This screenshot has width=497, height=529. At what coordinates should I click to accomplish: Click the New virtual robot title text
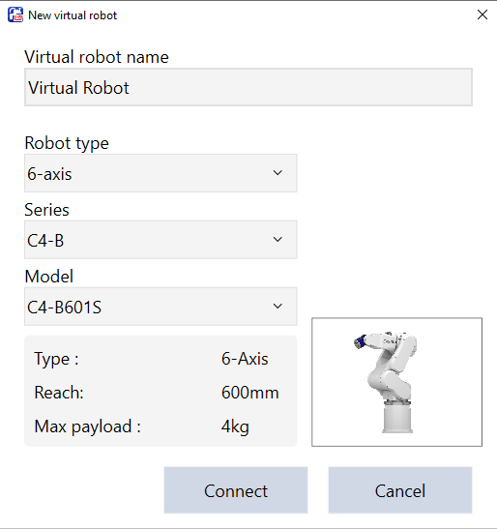pos(73,15)
